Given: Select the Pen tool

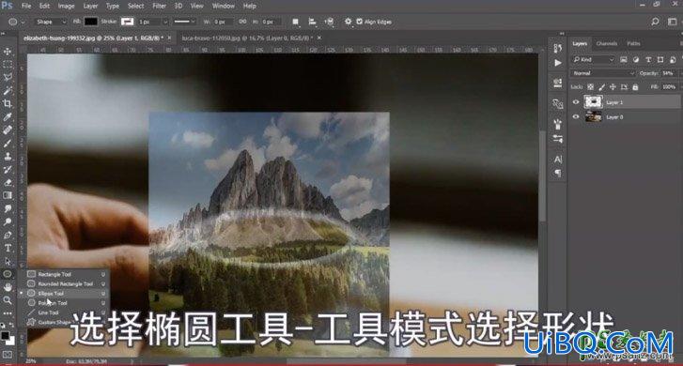Looking at the screenshot, I should tap(8, 235).
